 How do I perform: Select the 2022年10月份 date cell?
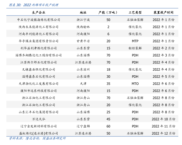click(163, 119)
